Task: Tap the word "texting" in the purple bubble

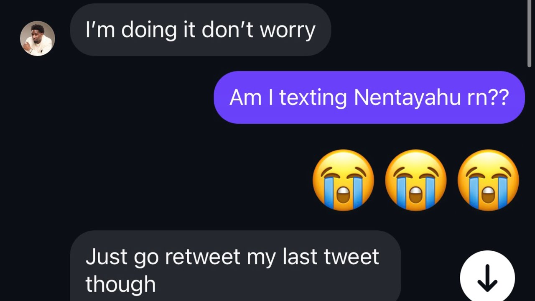Action: (x=313, y=97)
